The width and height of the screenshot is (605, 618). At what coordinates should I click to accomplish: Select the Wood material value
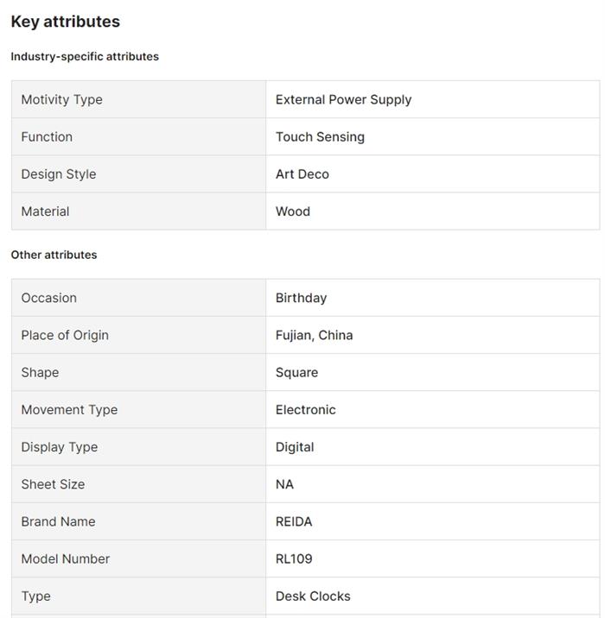(x=293, y=211)
